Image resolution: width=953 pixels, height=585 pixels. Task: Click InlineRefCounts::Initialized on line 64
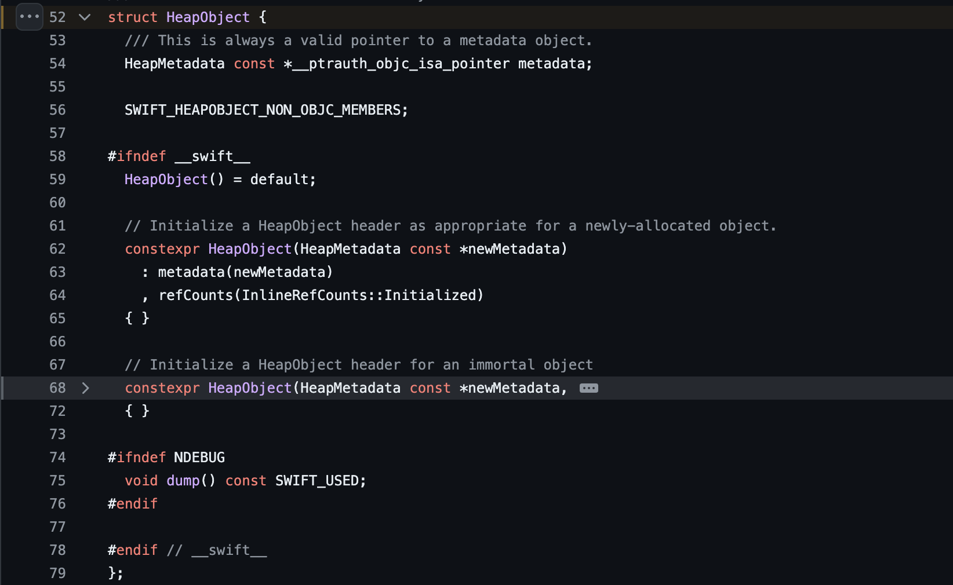(359, 295)
